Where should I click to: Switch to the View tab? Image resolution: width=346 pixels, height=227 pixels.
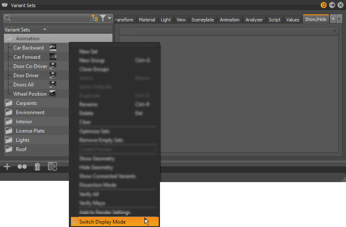(x=181, y=20)
